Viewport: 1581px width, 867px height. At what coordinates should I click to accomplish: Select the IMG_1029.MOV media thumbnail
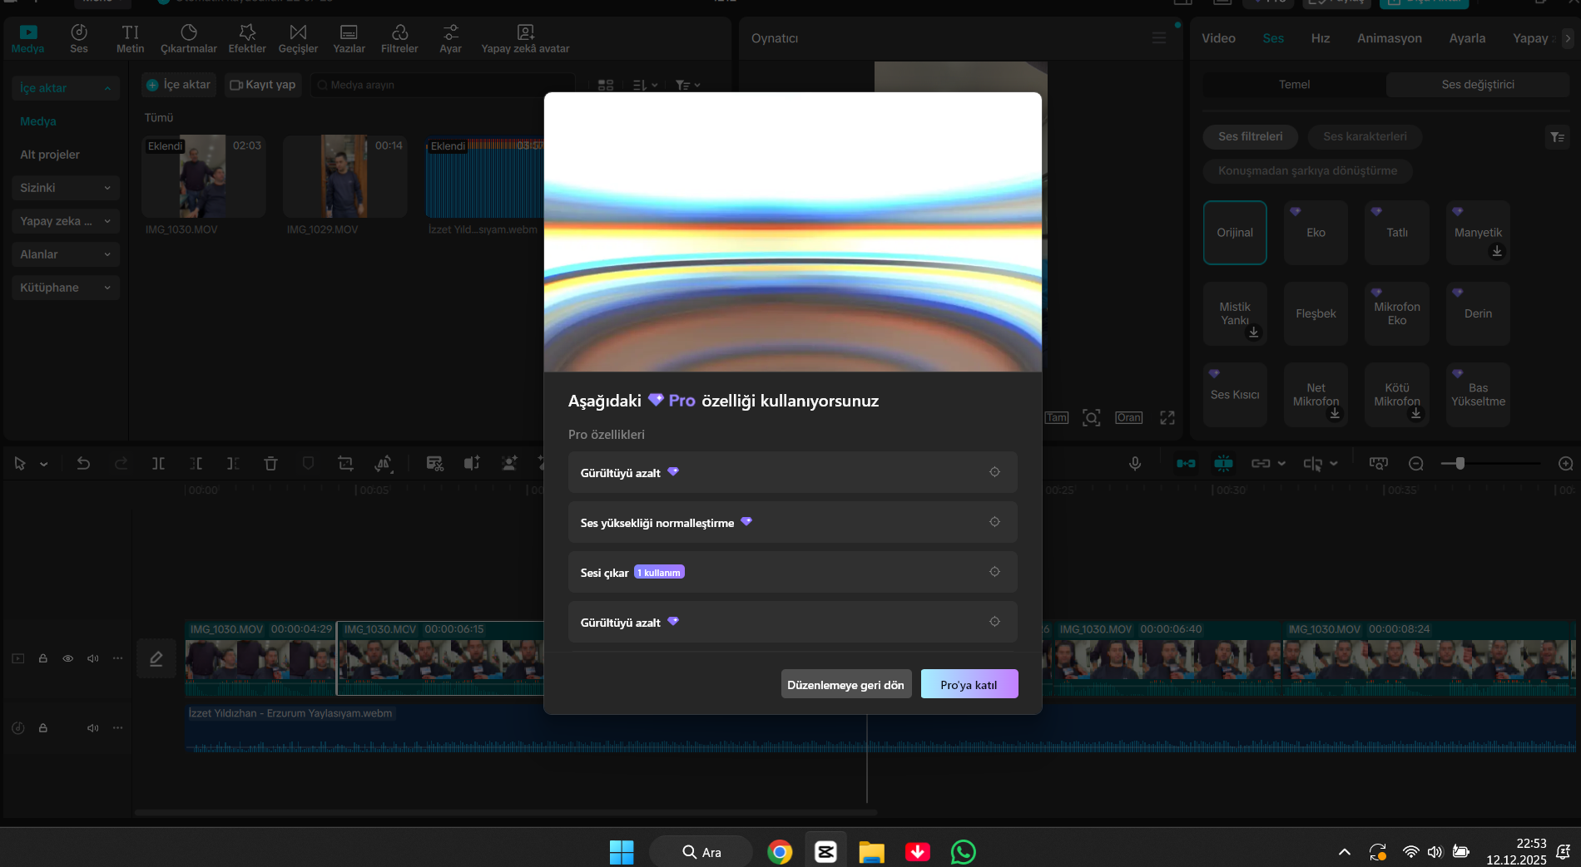(x=344, y=176)
